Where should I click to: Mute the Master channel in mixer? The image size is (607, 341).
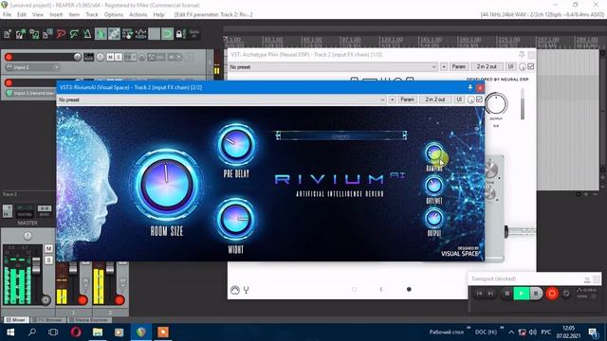point(48,248)
